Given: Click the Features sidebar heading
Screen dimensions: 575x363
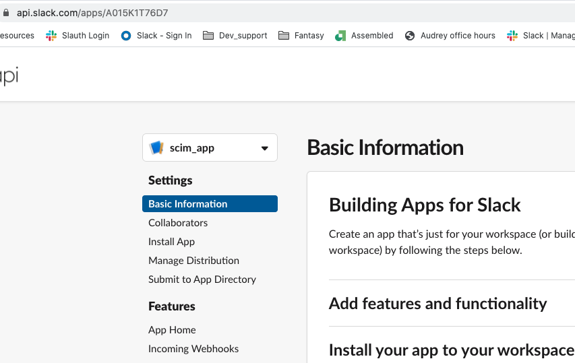Looking at the screenshot, I should click(172, 306).
